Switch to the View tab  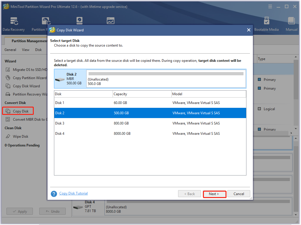pos(26,50)
